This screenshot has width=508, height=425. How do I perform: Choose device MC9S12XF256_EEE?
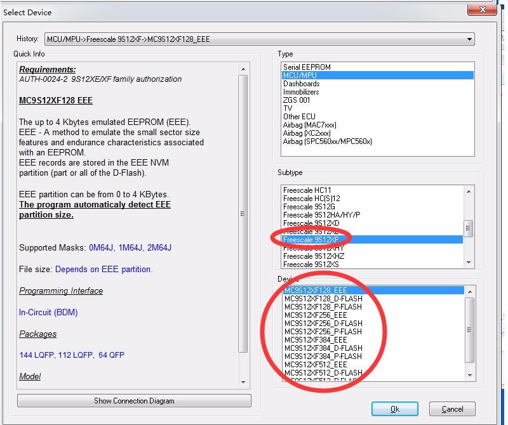click(373, 315)
